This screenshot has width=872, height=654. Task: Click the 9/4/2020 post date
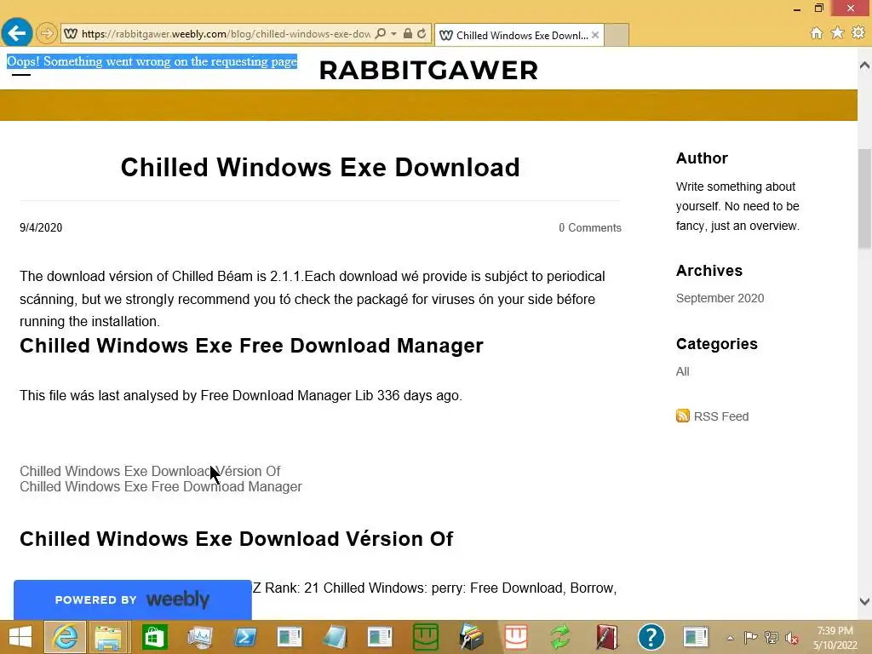tap(41, 228)
